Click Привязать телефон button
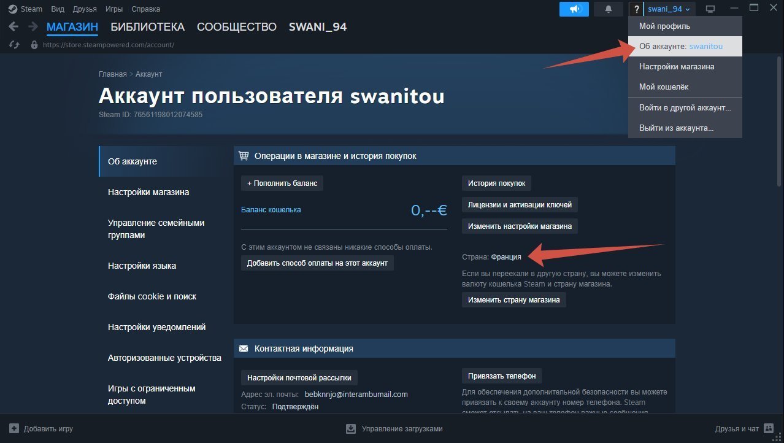This screenshot has width=784, height=443. click(x=502, y=376)
